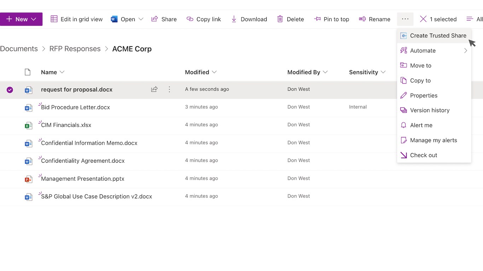Expand the Sensitivity column header dropdown
This screenshot has height=271, width=483.
[x=383, y=72]
